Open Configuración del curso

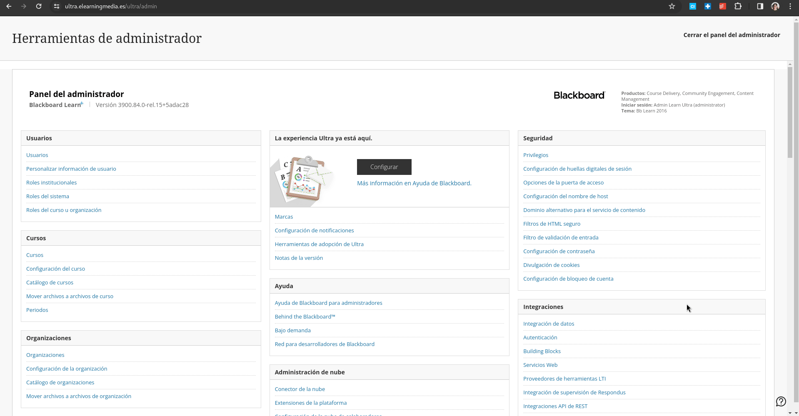pyautogui.click(x=55, y=269)
